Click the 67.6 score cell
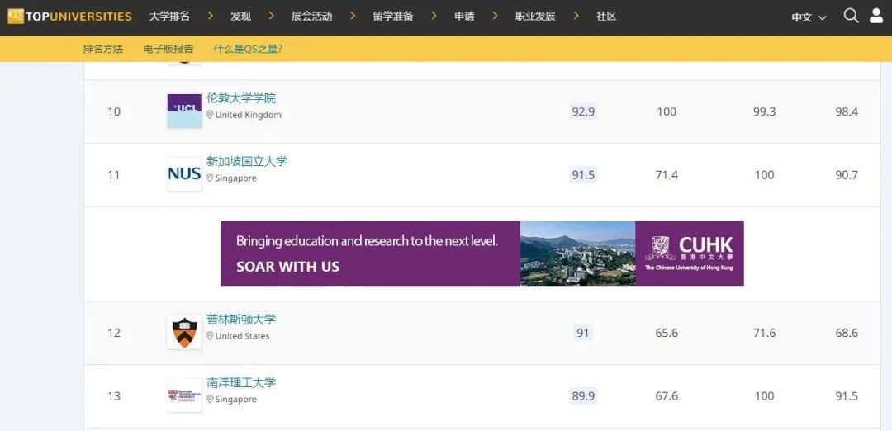 [x=667, y=395]
